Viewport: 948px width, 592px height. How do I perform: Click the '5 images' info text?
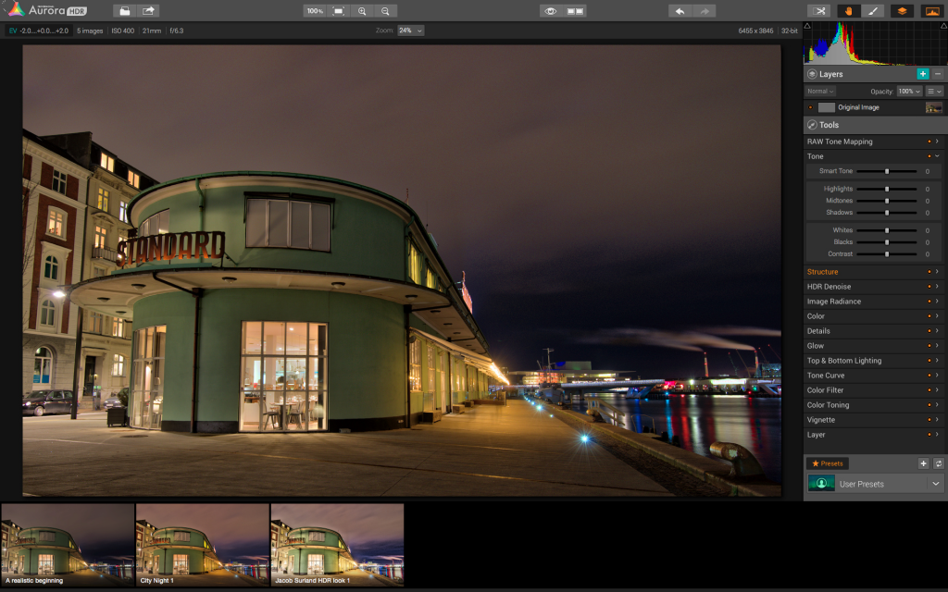[x=90, y=31]
